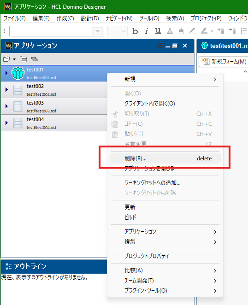Image resolution: width=248 pixels, height=305 pixels.
Task: Click the collapse all tree icon
Action: pos(24,59)
